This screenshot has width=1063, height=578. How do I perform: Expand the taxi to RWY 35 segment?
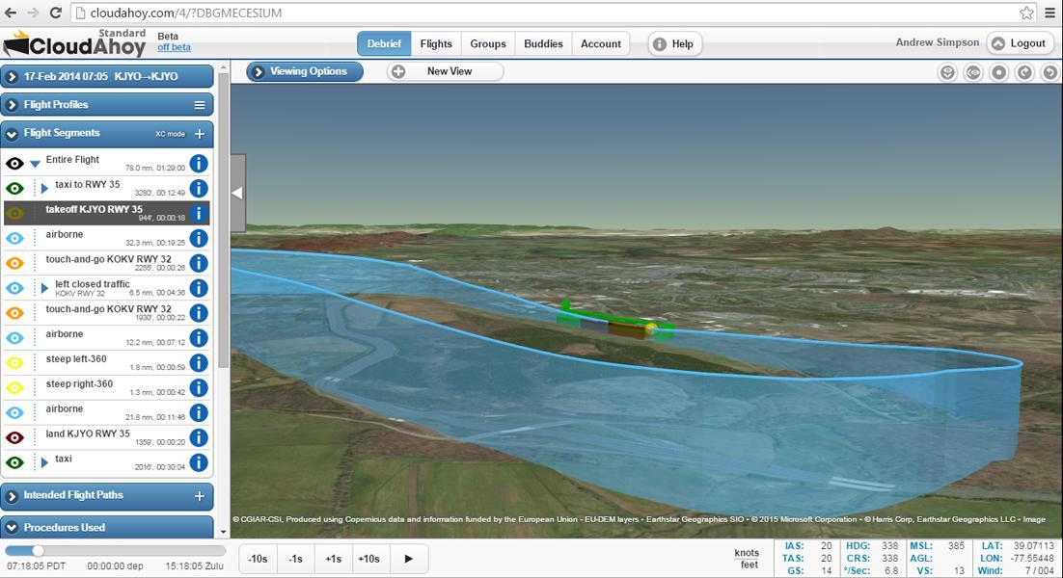click(x=44, y=189)
